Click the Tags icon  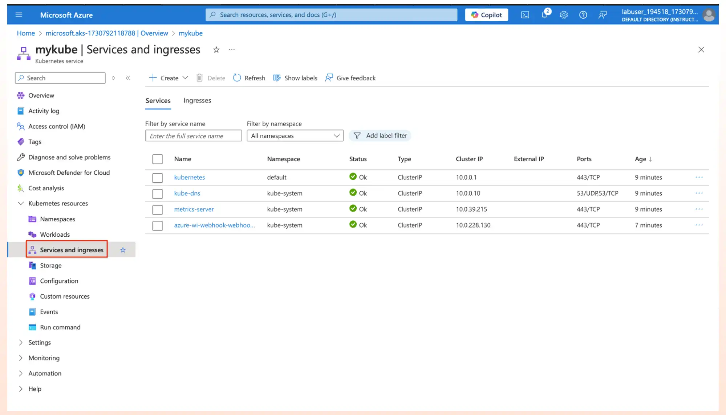tap(21, 142)
